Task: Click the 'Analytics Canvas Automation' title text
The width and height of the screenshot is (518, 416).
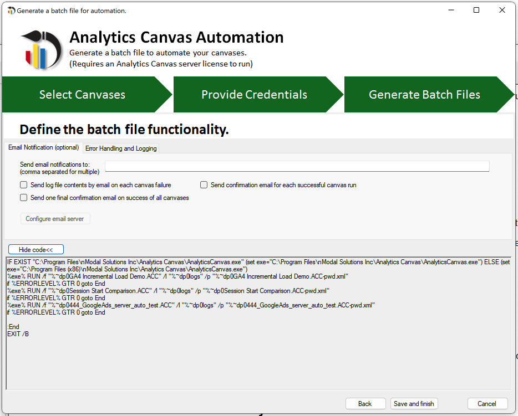Action: pyautogui.click(x=177, y=37)
